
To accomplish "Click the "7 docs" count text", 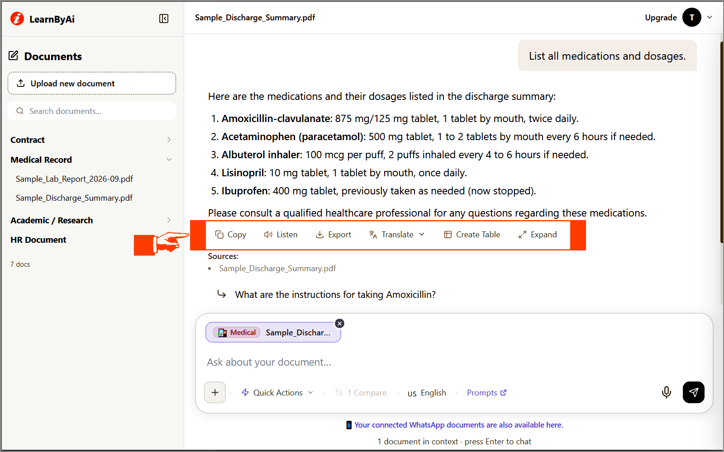I will [20, 264].
